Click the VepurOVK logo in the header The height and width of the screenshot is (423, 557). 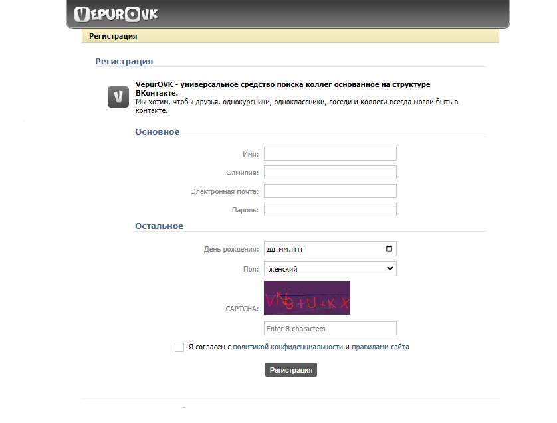(x=116, y=14)
